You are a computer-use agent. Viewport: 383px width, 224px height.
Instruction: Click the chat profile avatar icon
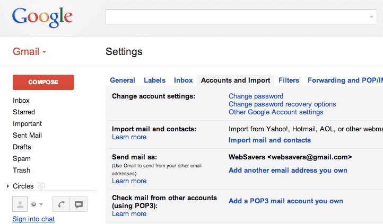click(x=20, y=204)
